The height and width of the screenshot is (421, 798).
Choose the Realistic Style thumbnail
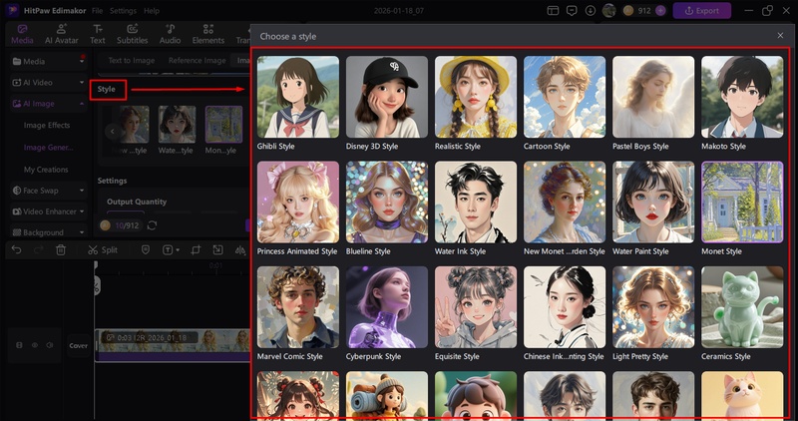point(476,97)
